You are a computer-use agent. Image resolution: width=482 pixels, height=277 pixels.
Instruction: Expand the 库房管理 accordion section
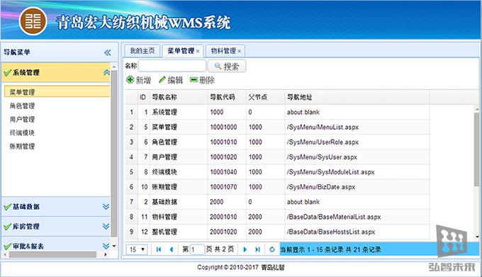pyautogui.click(x=106, y=226)
